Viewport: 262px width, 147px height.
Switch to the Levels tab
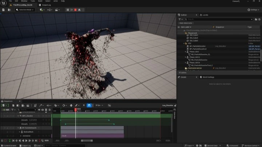(205, 15)
